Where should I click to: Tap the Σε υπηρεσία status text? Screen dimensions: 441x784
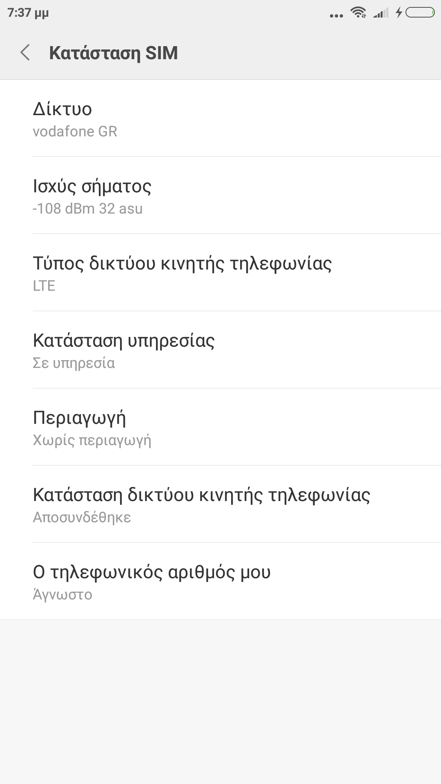[74, 363]
